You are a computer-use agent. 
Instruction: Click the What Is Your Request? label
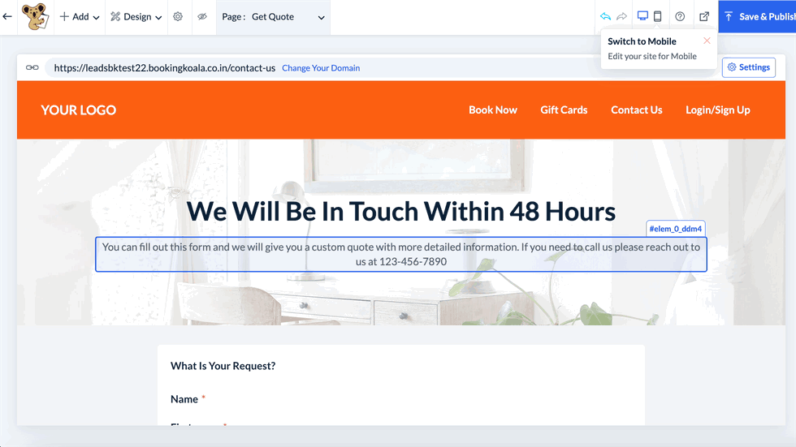(x=223, y=366)
